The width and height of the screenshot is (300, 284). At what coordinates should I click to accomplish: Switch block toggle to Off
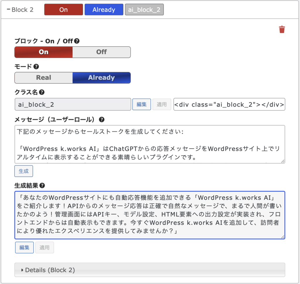[x=101, y=52]
